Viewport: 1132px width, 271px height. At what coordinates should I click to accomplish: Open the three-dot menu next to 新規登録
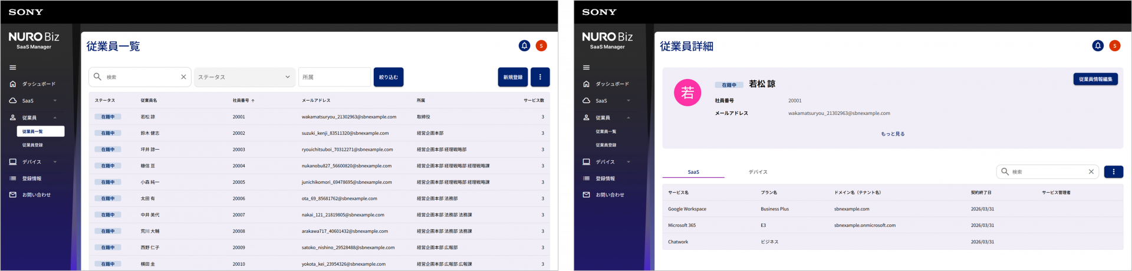pos(540,77)
